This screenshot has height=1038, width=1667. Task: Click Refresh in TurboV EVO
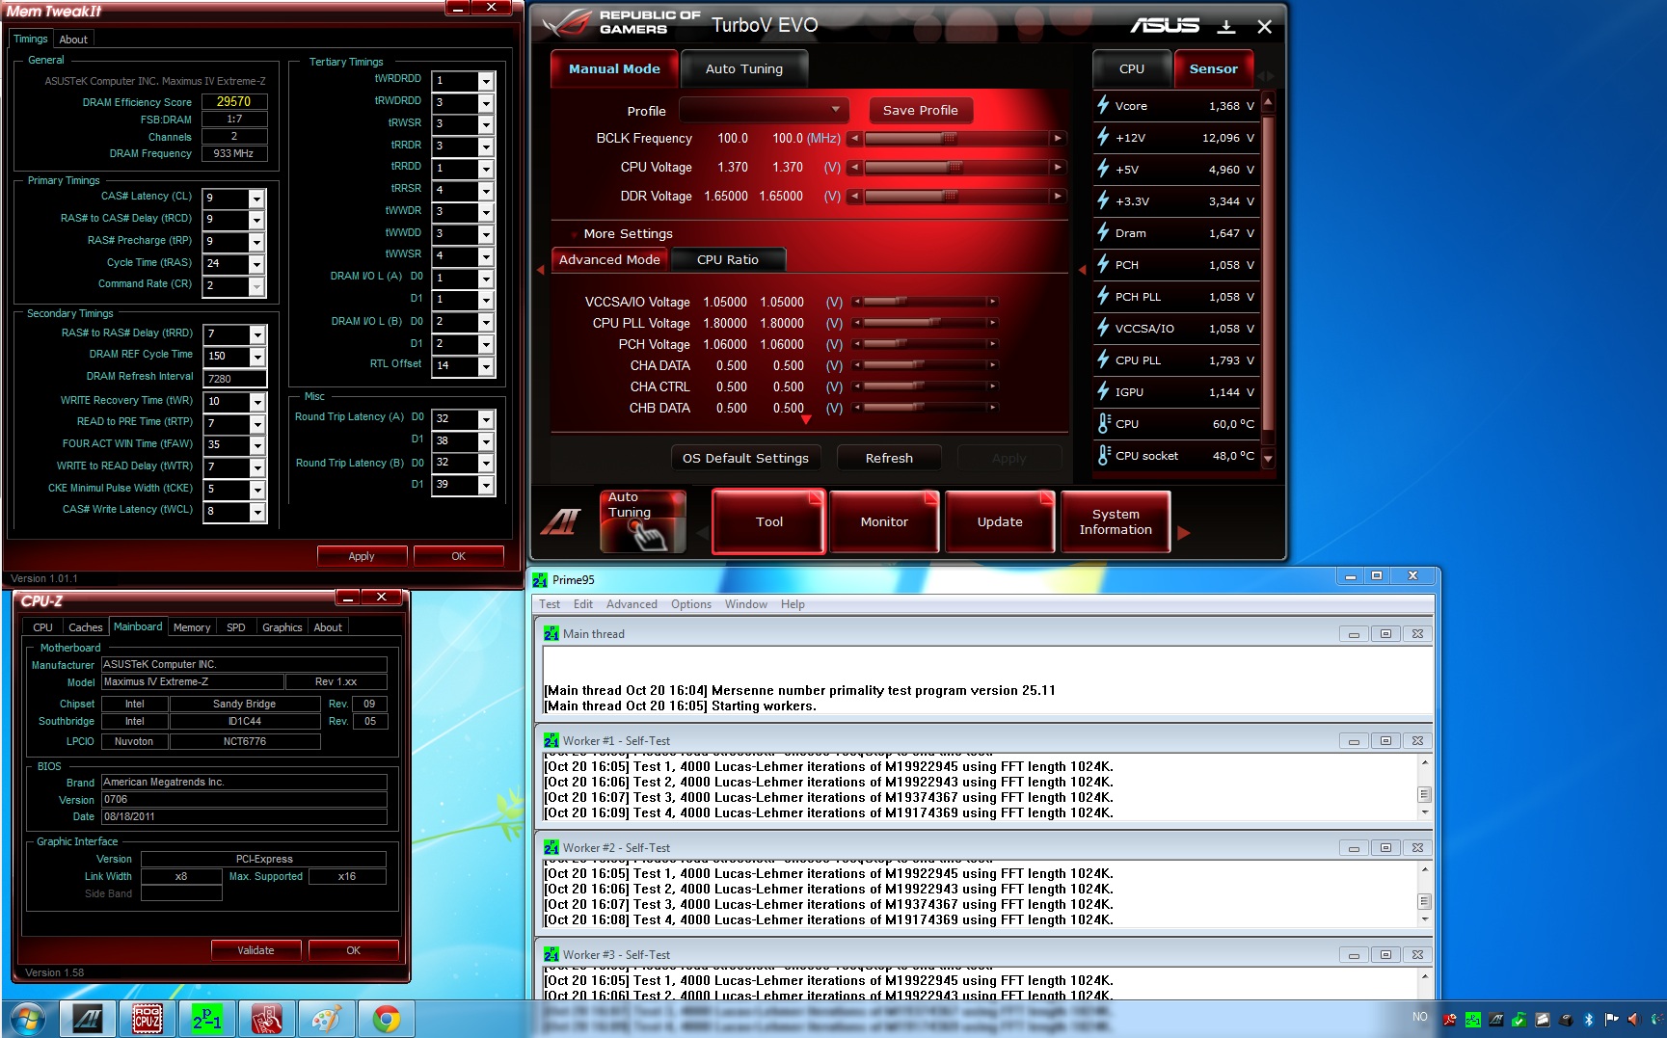pos(889,458)
